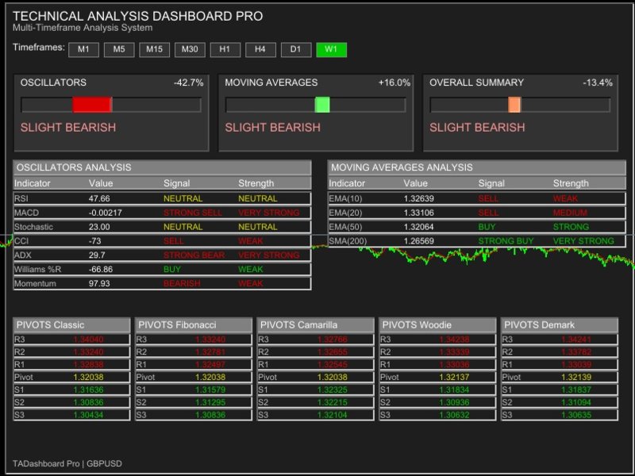The image size is (635, 476).
Task: Select Fibonacci R2 value 1.32781
Action: [210, 352]
